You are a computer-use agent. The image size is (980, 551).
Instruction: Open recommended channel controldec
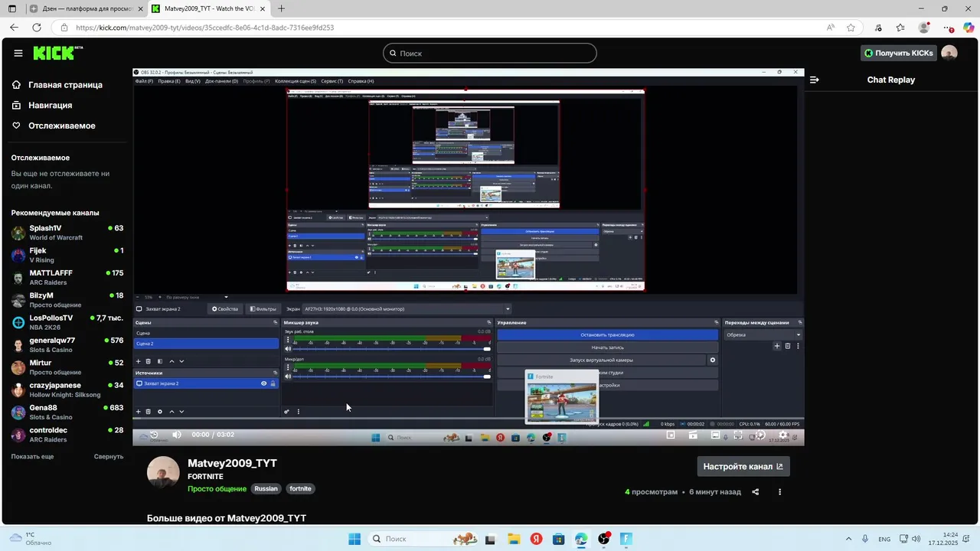click(67, 435)
